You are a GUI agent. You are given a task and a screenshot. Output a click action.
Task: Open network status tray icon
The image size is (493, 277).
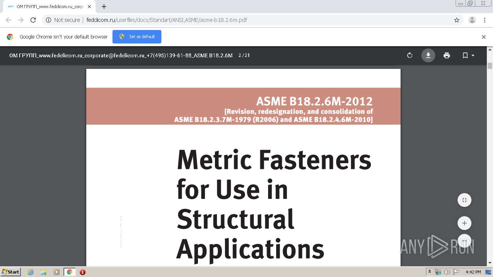pyautogui.click(x=438, y=272)
